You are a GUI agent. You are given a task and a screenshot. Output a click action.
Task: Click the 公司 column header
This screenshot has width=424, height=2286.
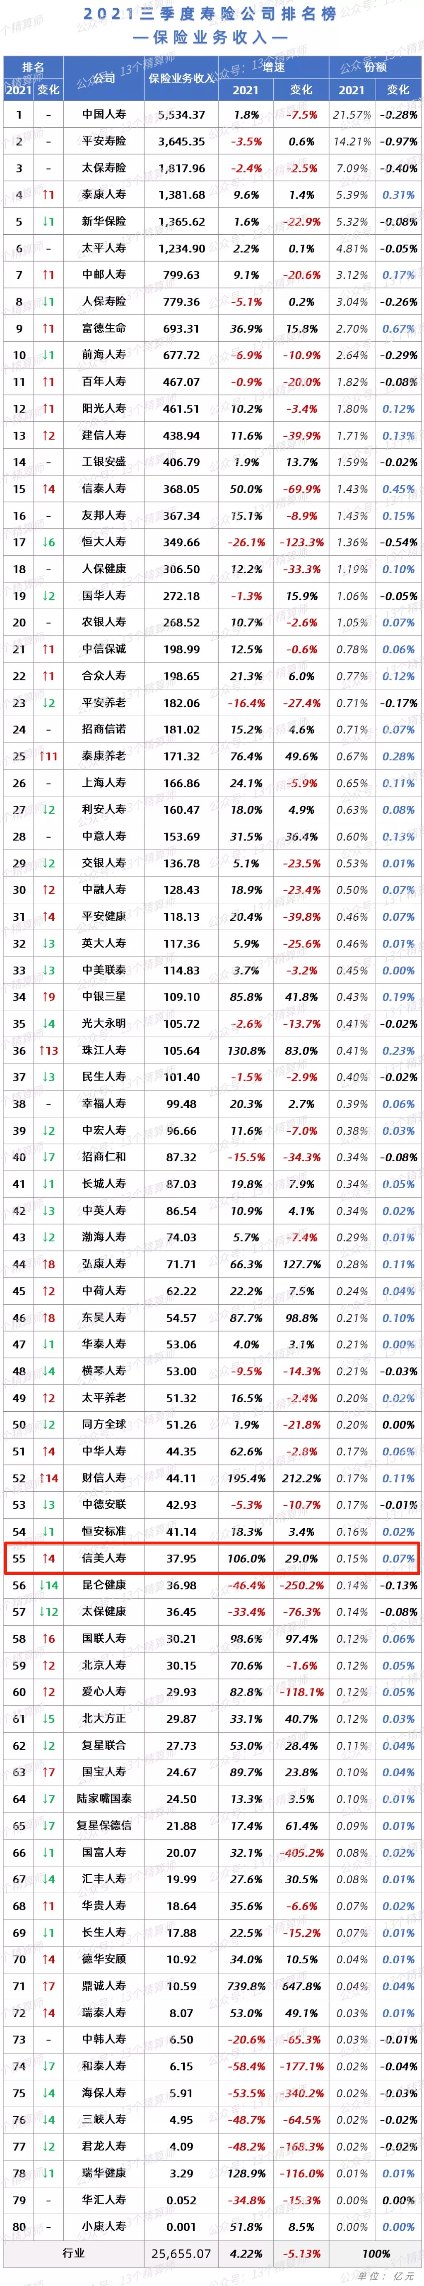pyautogui.click(x=104, y=78)
